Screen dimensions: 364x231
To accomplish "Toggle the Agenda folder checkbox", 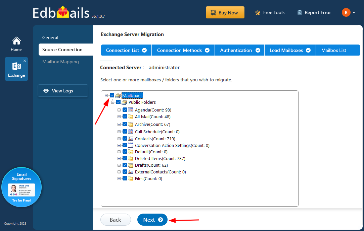I will pos(125,110).
